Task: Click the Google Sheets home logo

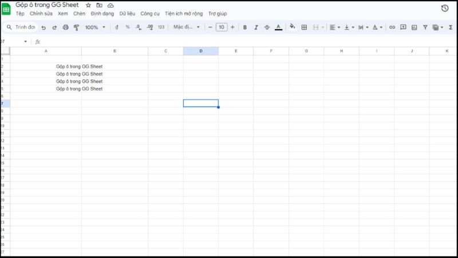Action: tap(6, 9)
